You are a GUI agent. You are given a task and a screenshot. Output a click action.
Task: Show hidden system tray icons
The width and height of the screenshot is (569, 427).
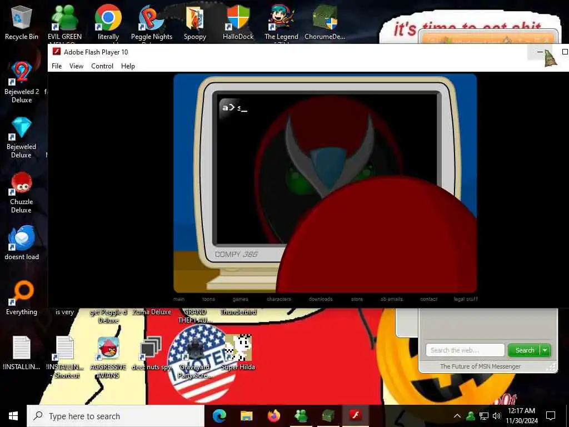(x=457, y=416)
